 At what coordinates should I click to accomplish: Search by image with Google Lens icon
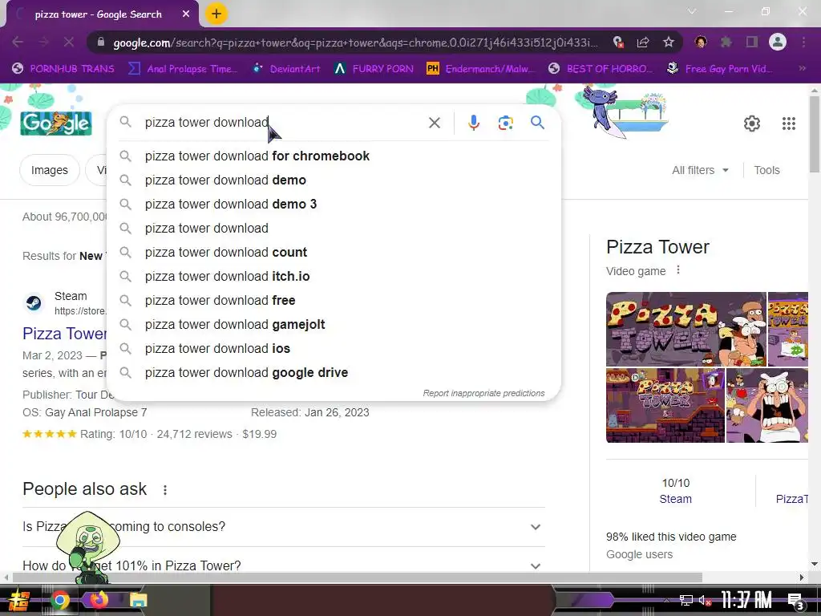[505, 123]
